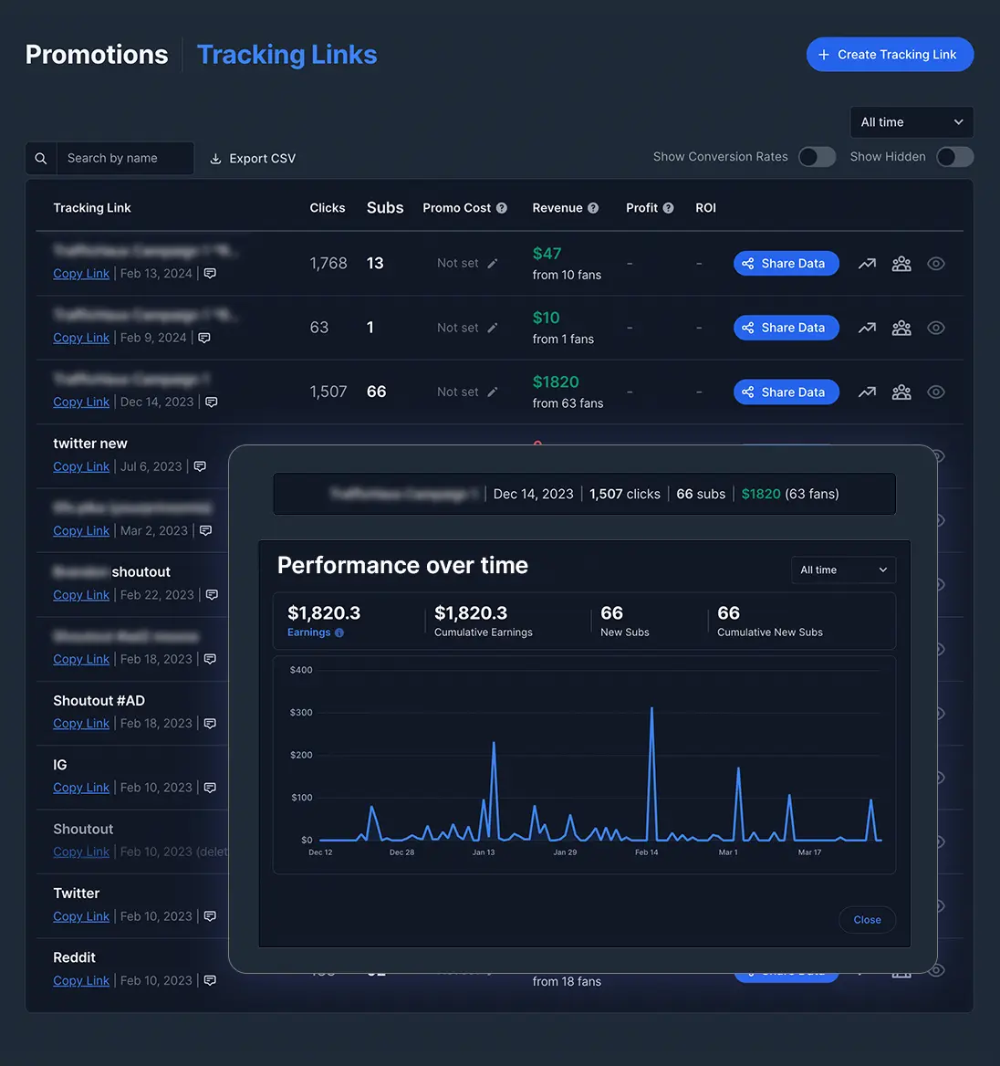
Task: Open the All time filter dropdown at top right
Action: coord(911,121)
